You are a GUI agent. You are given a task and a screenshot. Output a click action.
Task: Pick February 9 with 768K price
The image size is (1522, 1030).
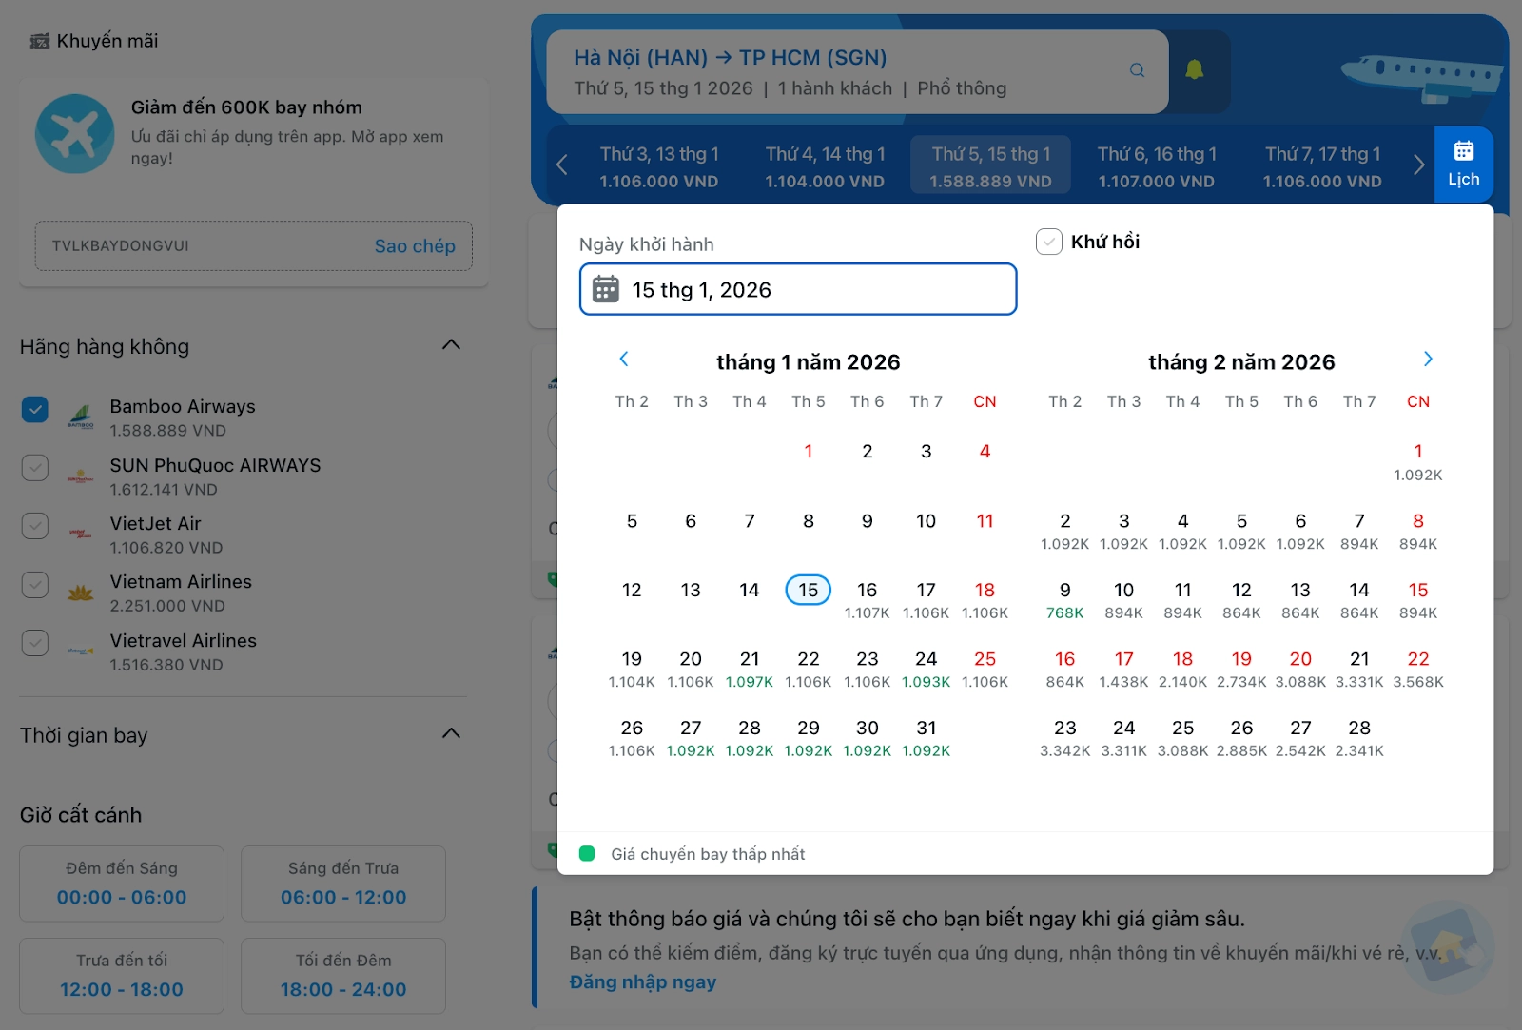(x=1064, y=599)
